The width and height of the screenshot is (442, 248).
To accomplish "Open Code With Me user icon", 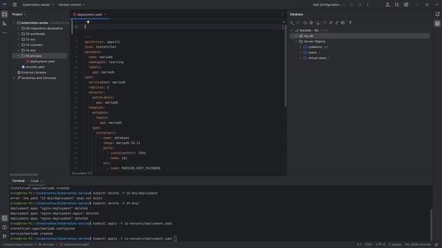I will click(387, 5).
